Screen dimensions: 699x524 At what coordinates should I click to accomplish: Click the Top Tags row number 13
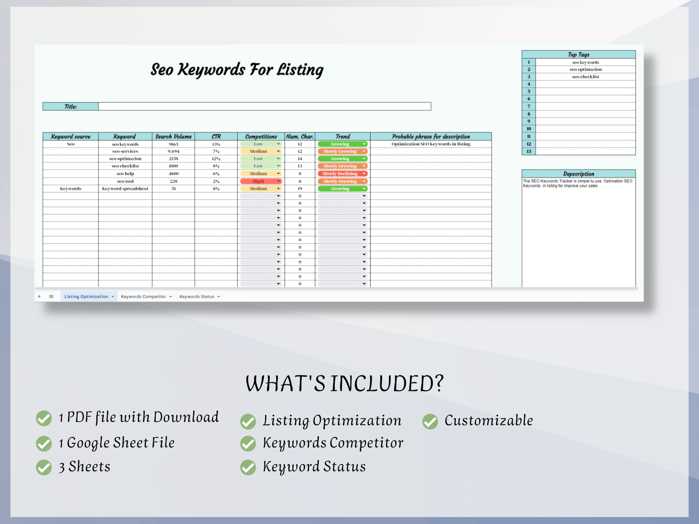pyautogui.click(x=529, y=151)
